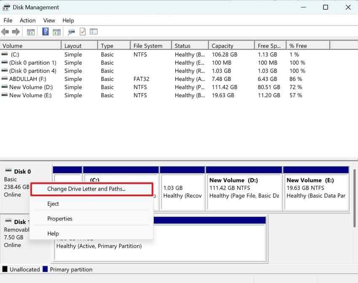Click the lower pane vertical scrollbar
This screenshot has height=283, width=358.
click(x=355, y=198)
